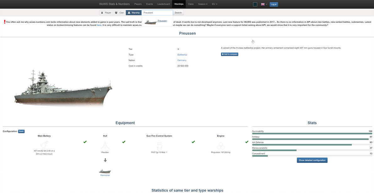Click Show detailed configuration button
The width and height of the screenshot is (374, 193).
point(312,160)
